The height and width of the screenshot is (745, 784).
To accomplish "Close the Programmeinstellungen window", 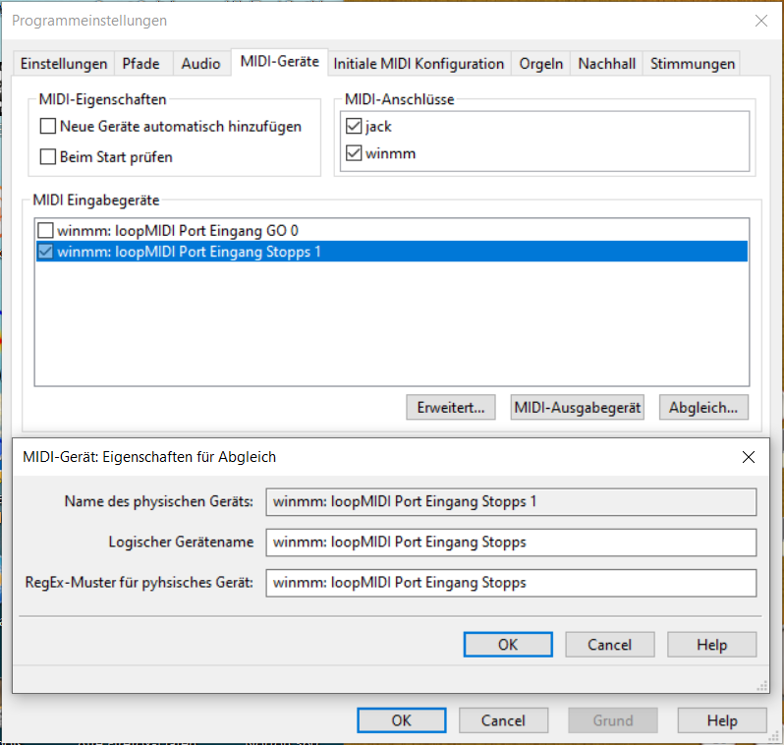I will (761, 21).
